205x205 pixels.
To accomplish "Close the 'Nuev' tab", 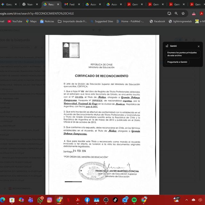I will 37,4.
